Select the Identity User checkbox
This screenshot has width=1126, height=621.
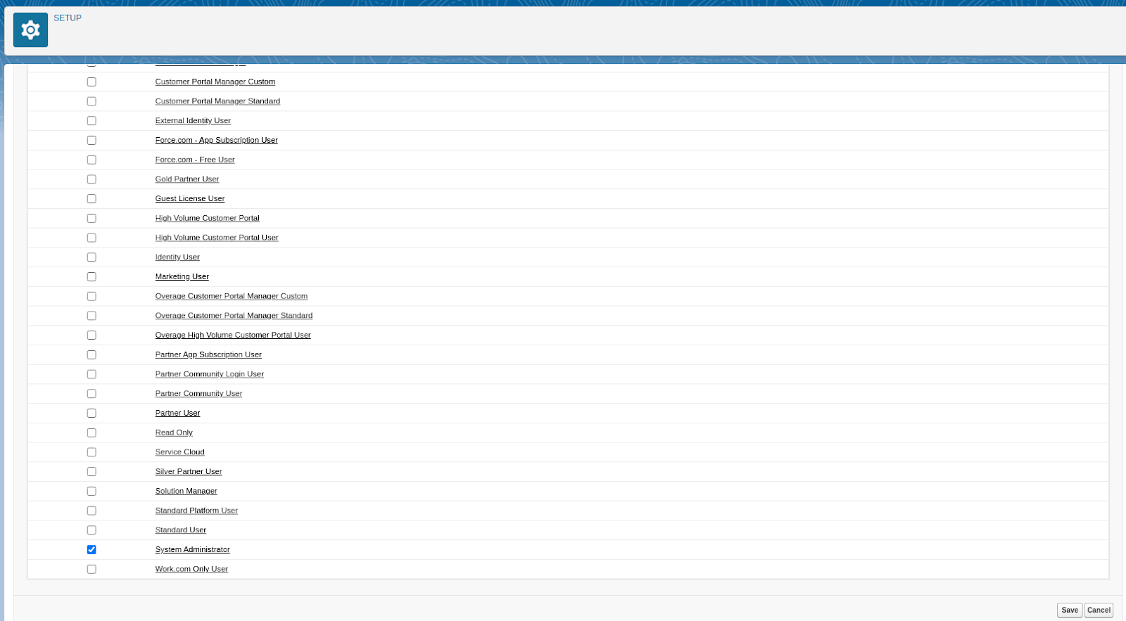point(91,257)
